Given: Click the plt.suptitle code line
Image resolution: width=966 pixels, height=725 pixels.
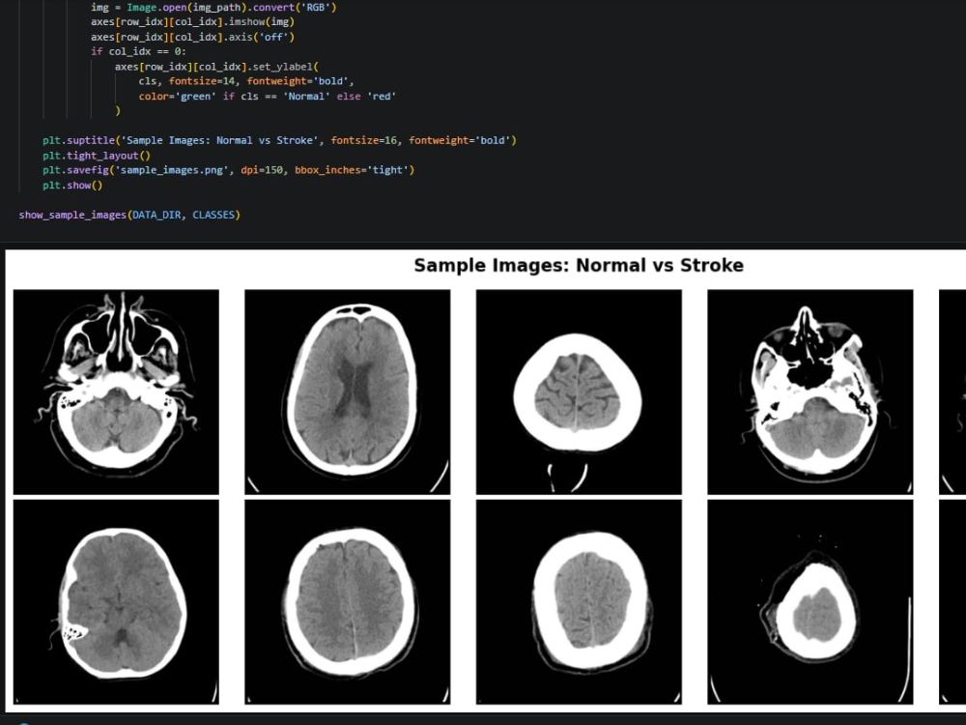Looking at the screenshot, I should [279, 140].
